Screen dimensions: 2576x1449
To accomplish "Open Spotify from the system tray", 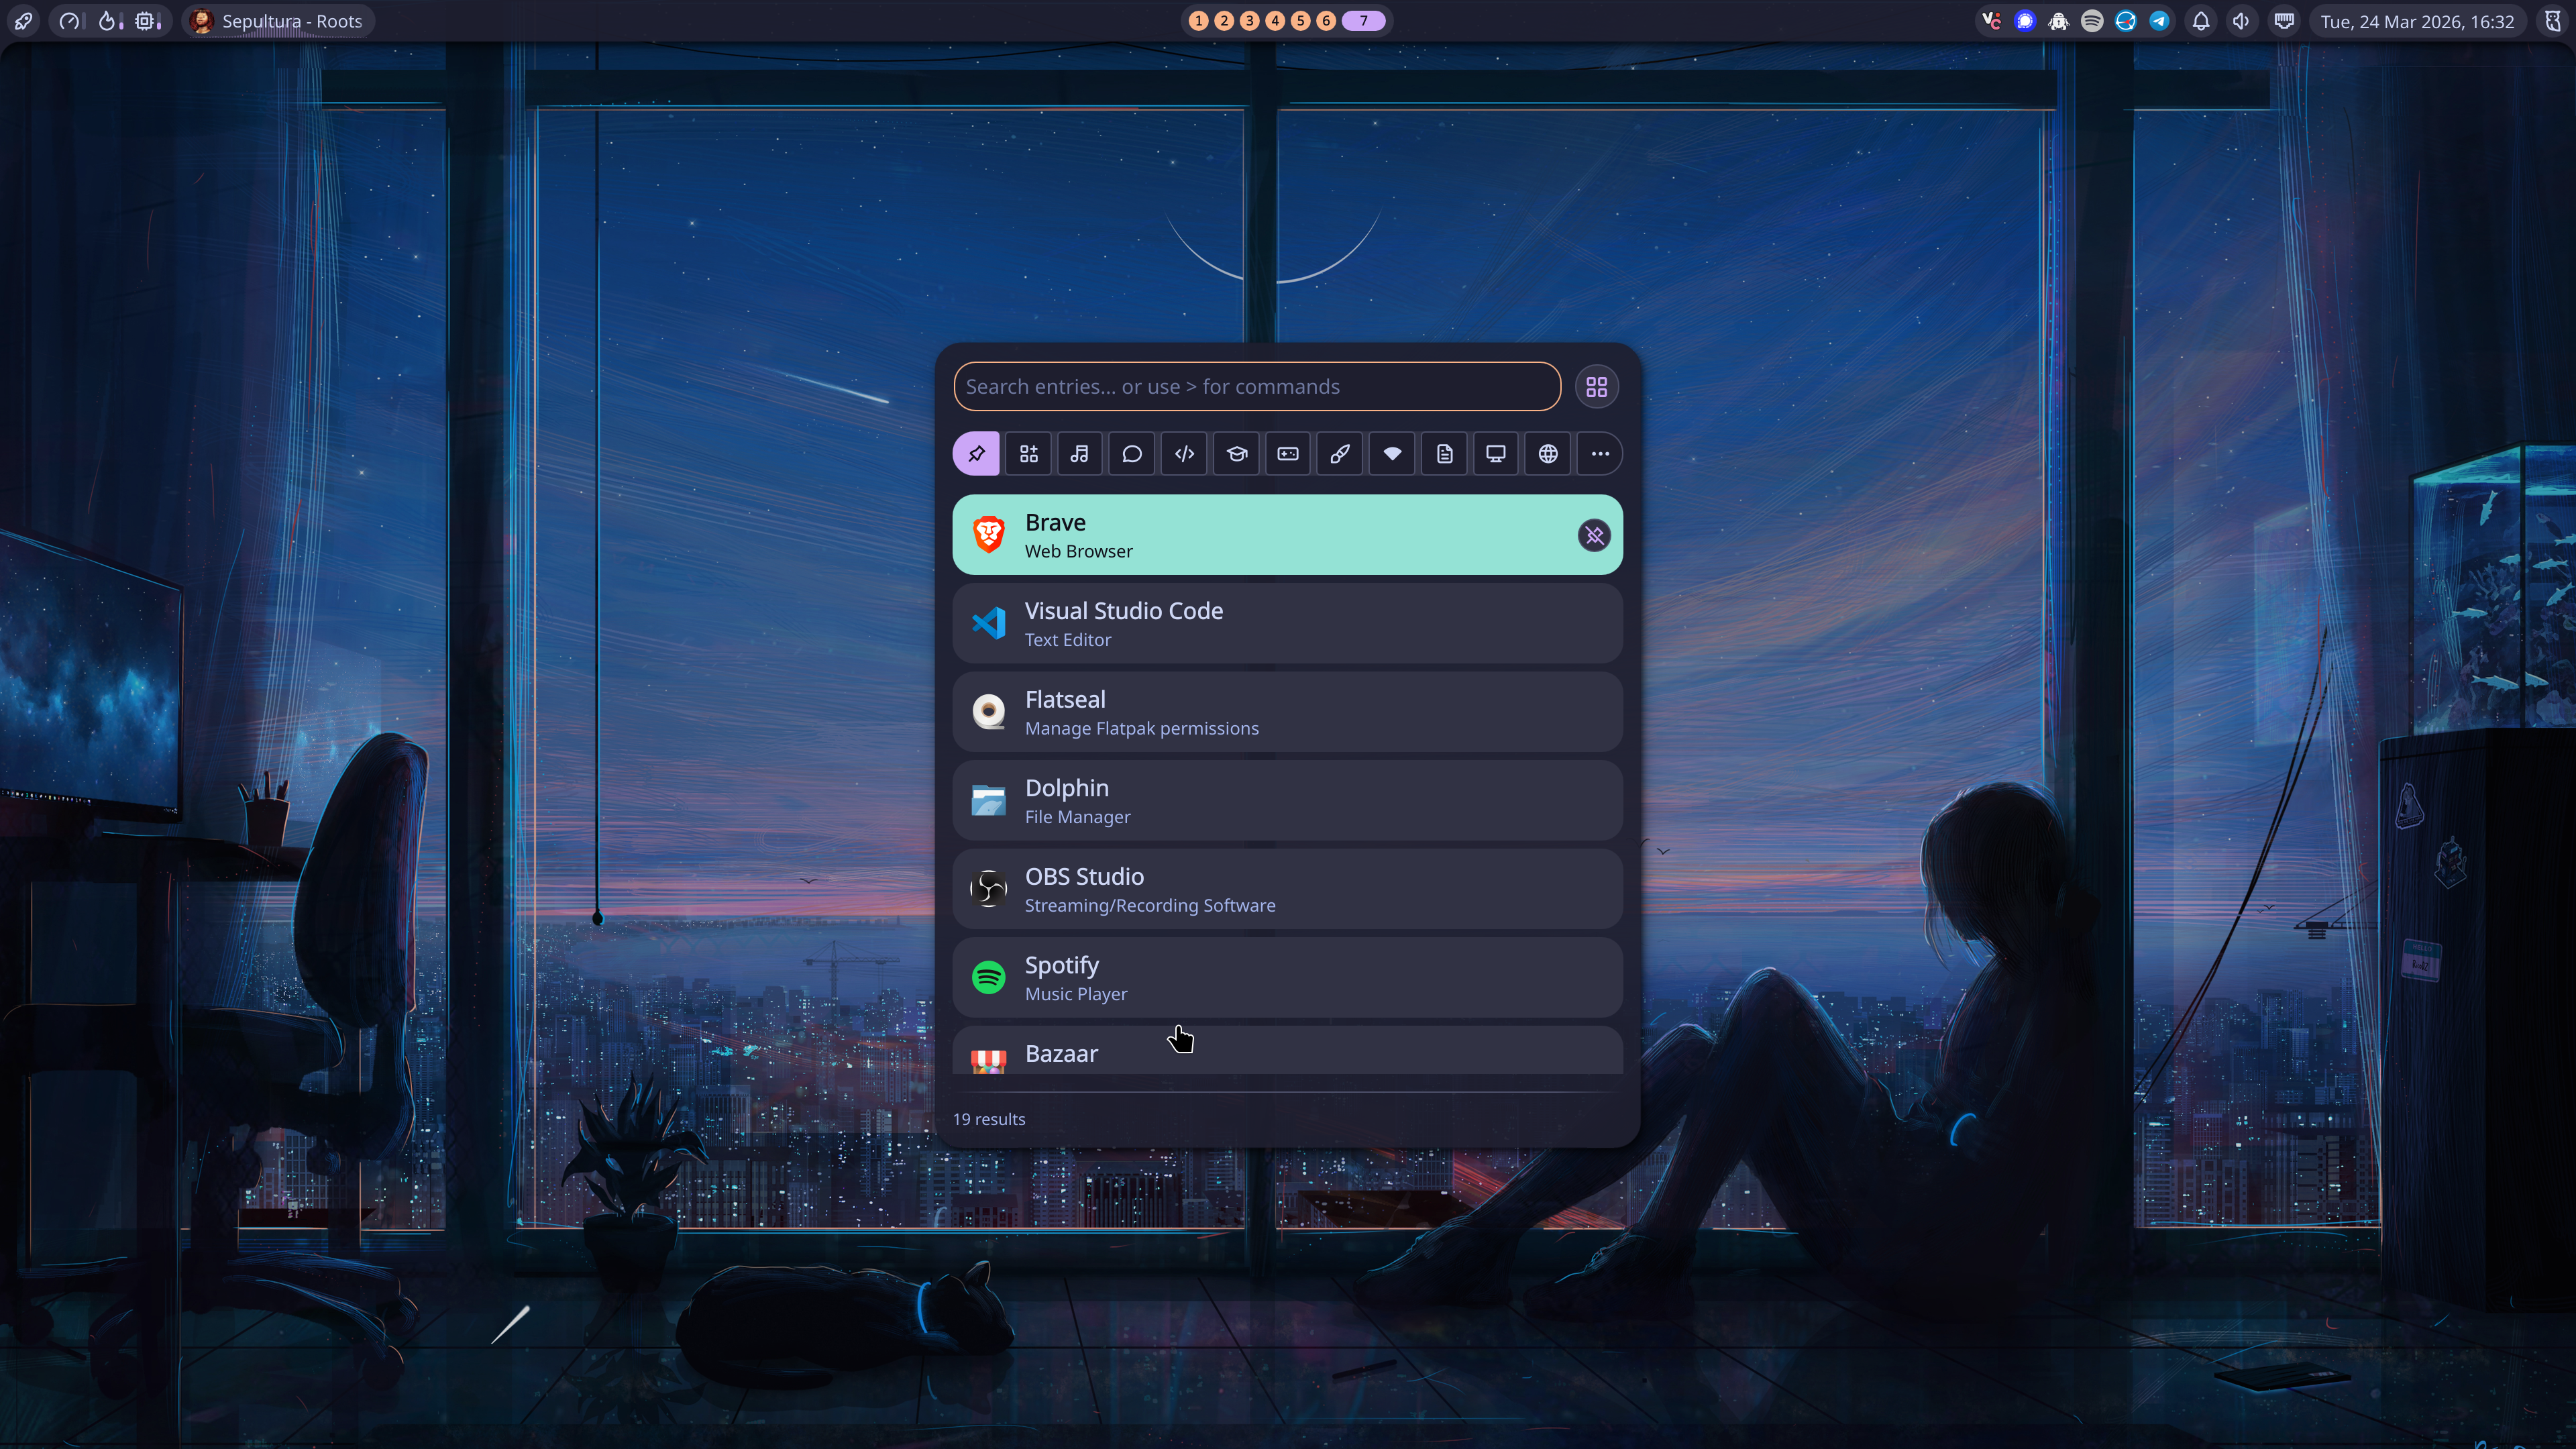I will 2092,21.
